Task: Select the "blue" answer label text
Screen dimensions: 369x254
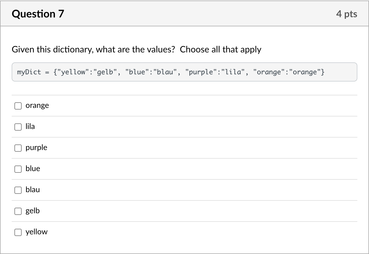Action: [x=33, y=169]
